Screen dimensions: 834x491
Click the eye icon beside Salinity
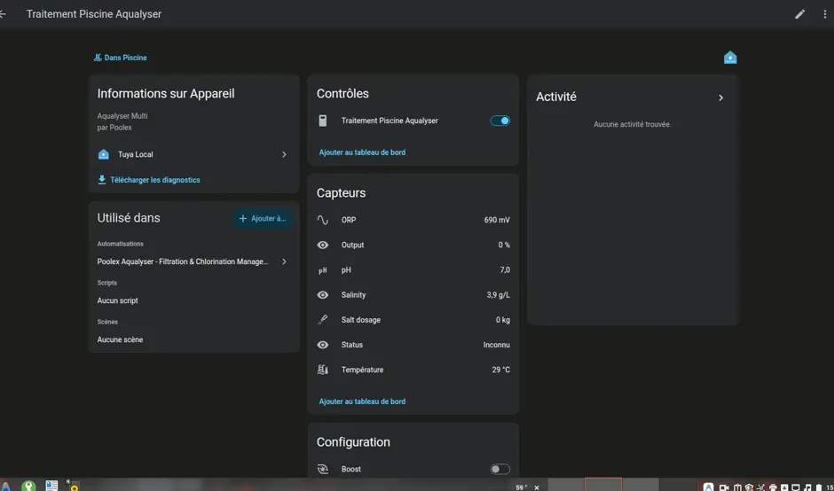coord(322,295)
